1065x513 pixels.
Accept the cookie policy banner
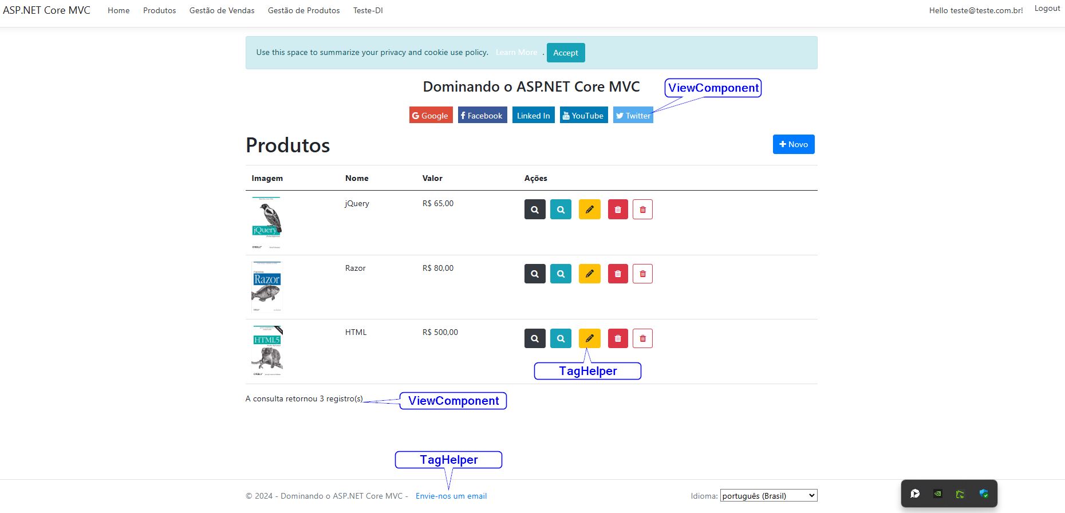point(565,53)
